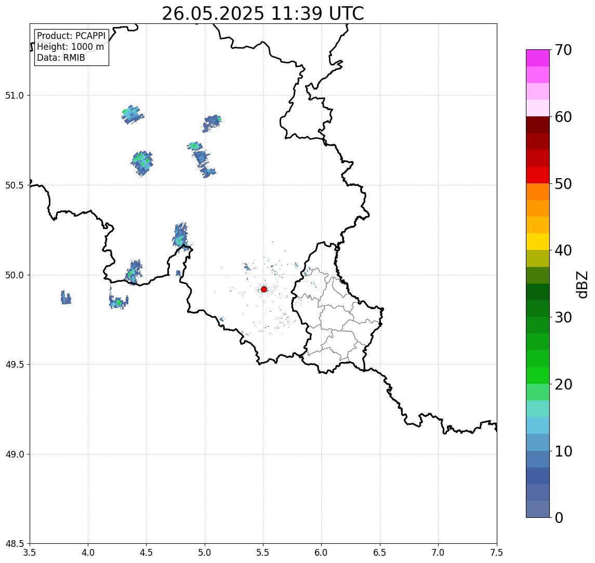Click the longitude axis label 4.0

pyautogui.click(x=88, y=553)
